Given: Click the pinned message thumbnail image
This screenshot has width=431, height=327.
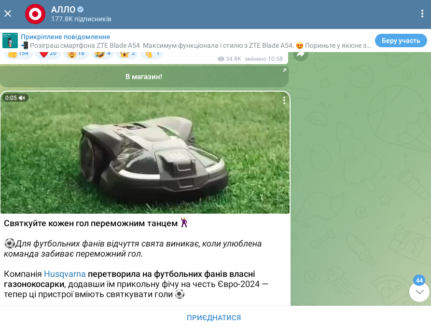Looking at the screenshot, I should (x=10, y=40).
